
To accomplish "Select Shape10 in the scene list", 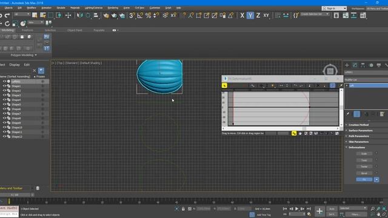I will (17, 128).
